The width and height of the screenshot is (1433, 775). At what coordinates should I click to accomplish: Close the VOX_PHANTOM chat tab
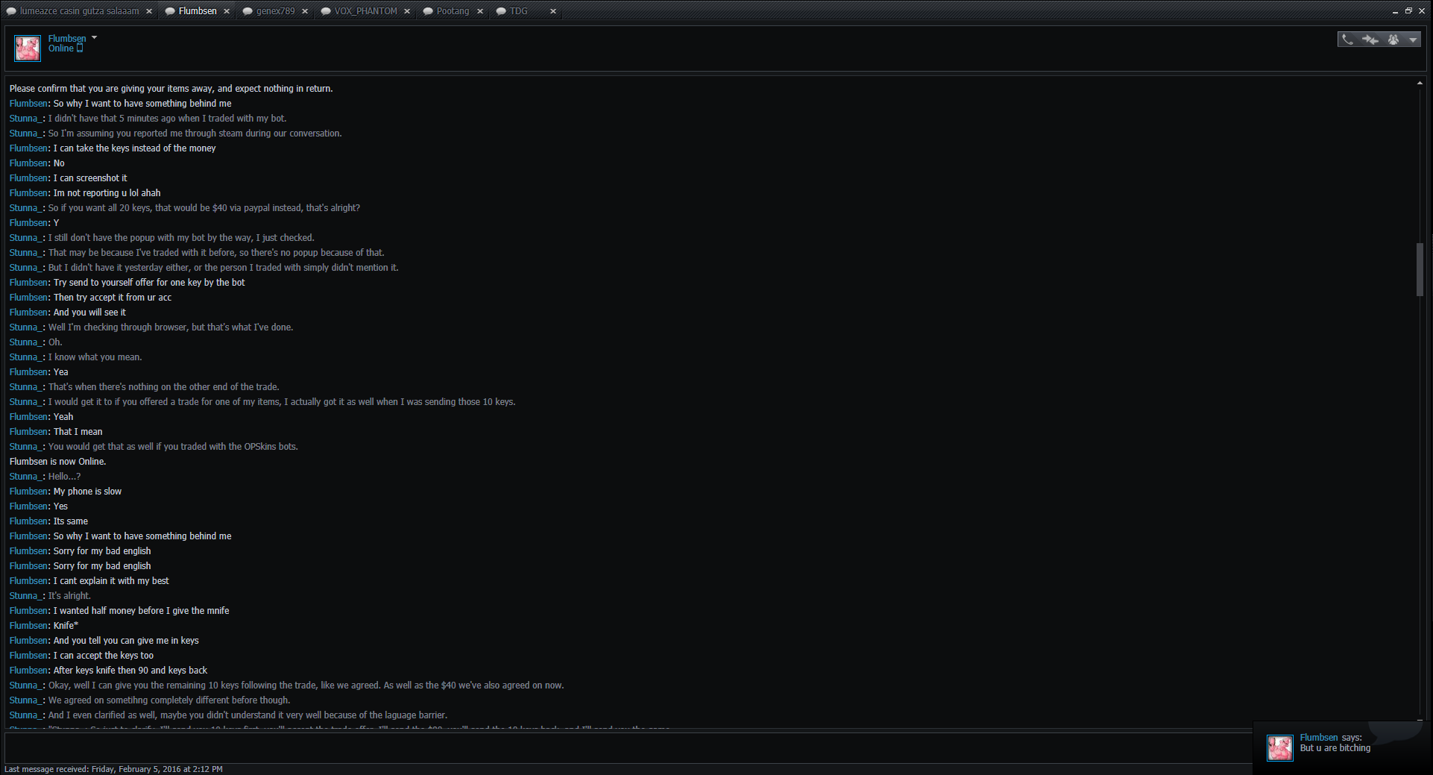pos(407,11)
